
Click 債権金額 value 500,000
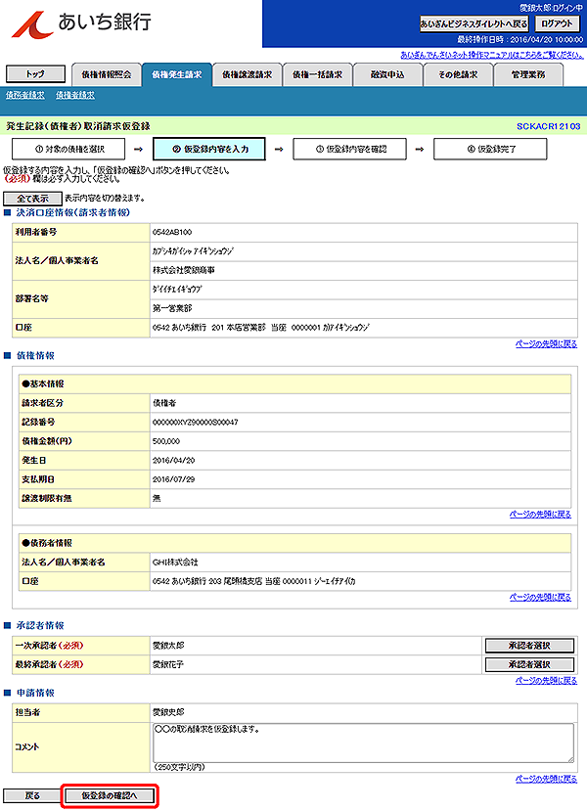click(166, 441)
